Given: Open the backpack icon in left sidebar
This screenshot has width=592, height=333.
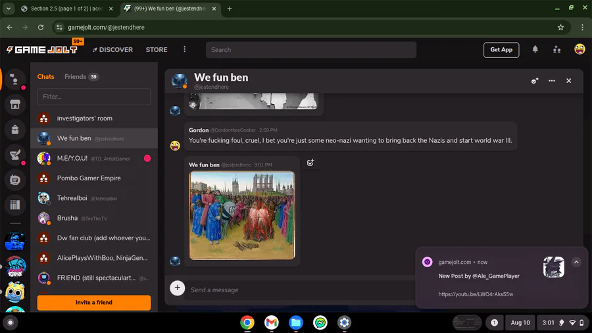Looking at the screenshot, I should coord(15,130).
